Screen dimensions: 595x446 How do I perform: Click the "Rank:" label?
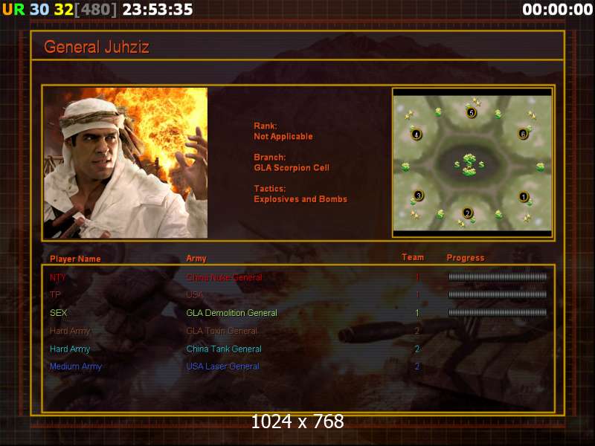[266, 126]
